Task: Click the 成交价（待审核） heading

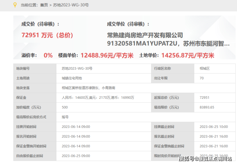Action: [x=40, y=24]
